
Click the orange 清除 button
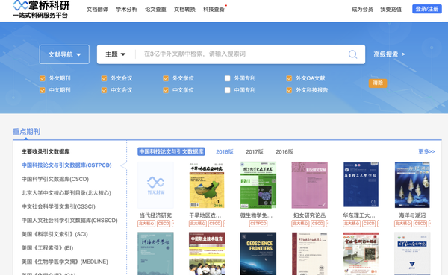[x=378, y=83]
